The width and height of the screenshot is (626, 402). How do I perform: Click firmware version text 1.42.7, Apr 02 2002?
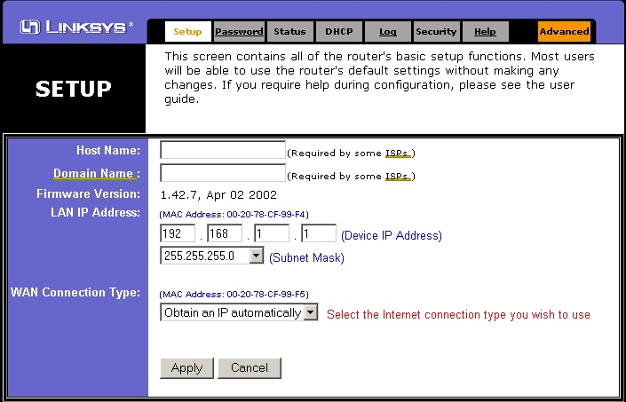[x=218, y=195]
